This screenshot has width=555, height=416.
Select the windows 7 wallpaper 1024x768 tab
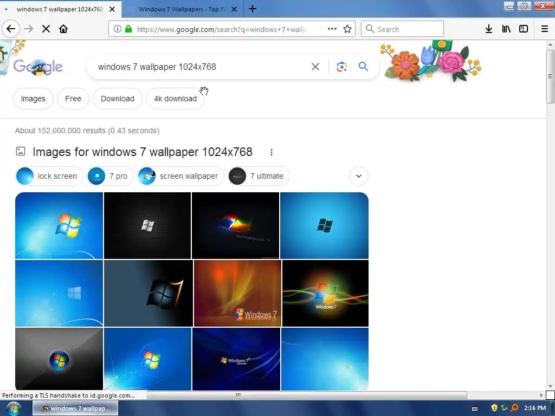[x=60, y=9]
